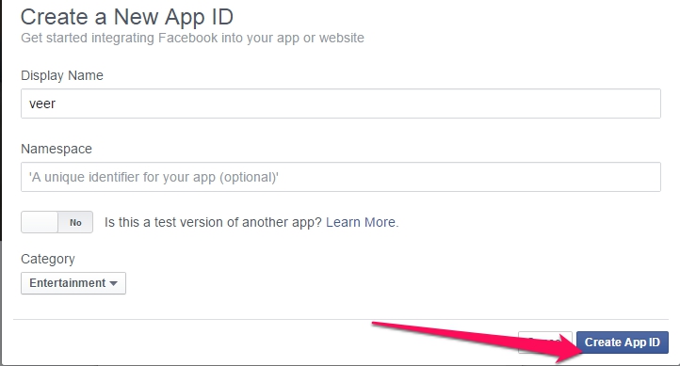Toggle the test version switch
The height and width of the screenshot is (366, 680).
click(57, 222)
